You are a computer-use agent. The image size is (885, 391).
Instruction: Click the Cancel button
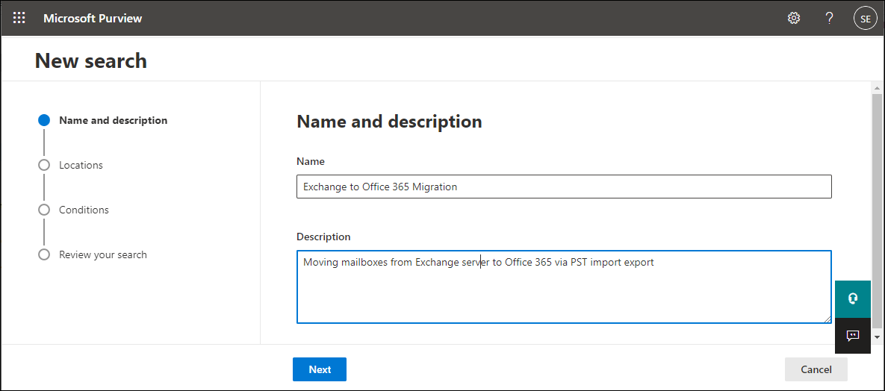816,369
